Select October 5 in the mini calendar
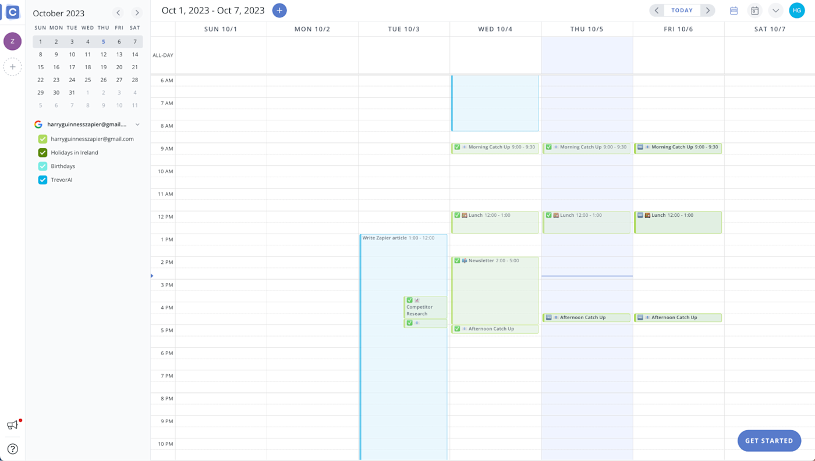 tap(104, 42)
